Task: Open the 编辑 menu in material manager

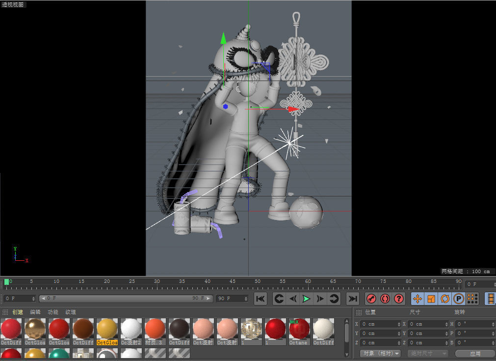Action: (35, 312)
